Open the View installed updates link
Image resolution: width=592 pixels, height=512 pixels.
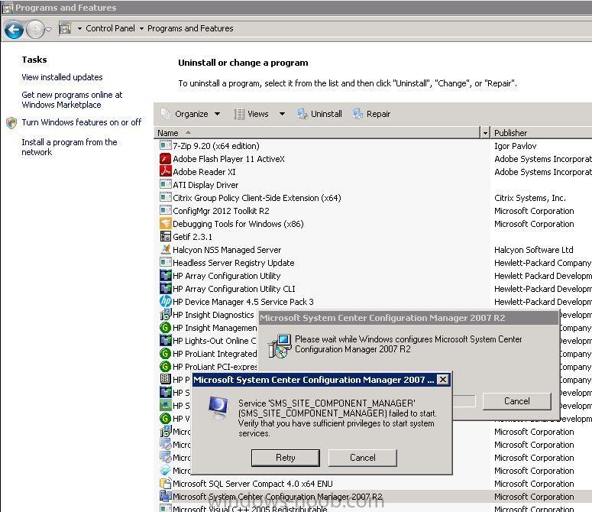[x=62, y=77]
